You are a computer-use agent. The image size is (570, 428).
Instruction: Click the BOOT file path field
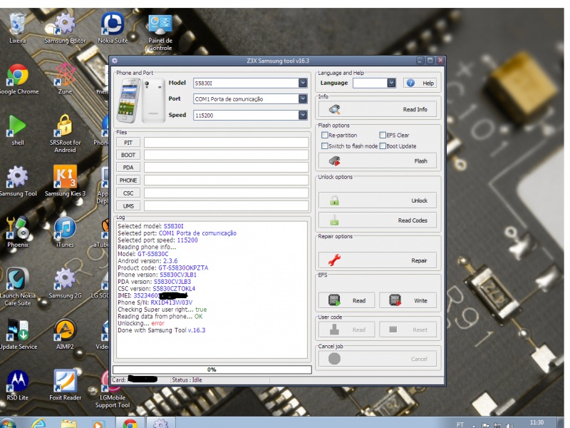coord(226,155)
